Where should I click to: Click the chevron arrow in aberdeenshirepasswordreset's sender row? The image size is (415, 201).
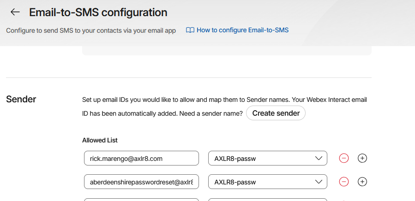319,182
